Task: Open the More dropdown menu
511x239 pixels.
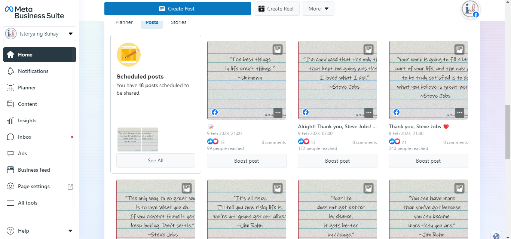Action: click(318, 9)
